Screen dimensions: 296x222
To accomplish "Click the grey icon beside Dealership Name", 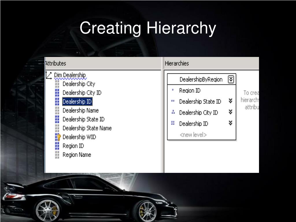I will tap(57, 110).
